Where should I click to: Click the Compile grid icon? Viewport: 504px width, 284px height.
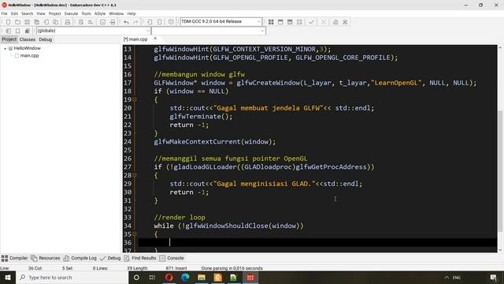(271, 22)
